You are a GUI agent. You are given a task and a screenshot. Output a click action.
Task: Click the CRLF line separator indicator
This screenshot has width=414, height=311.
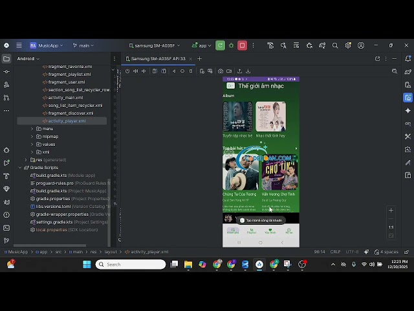click(x=335, y=252)
